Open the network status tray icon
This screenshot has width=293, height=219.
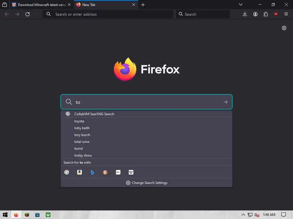(250, 215)
